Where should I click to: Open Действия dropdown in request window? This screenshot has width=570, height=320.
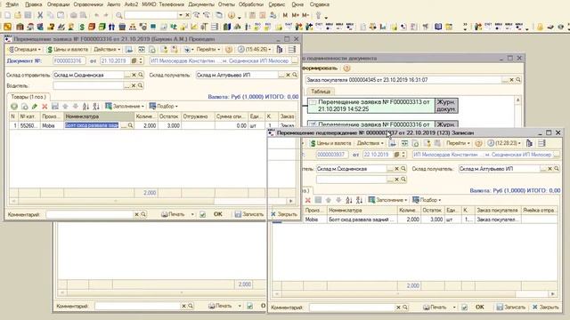point(107,50)
